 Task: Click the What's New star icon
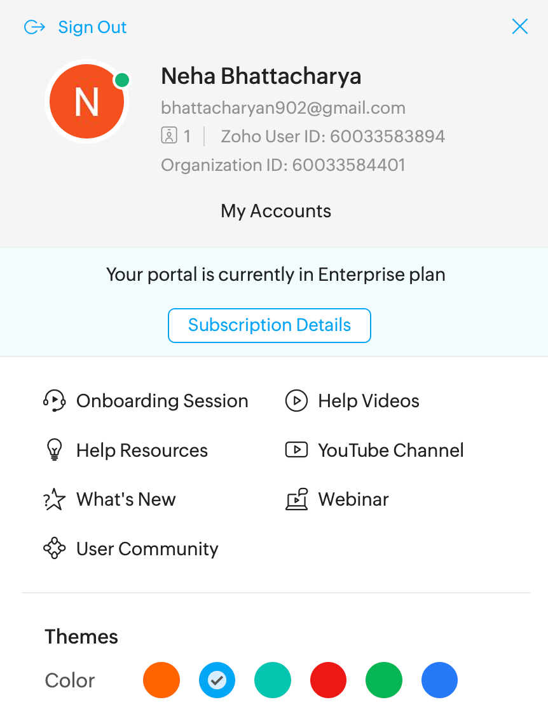(55, 500)
